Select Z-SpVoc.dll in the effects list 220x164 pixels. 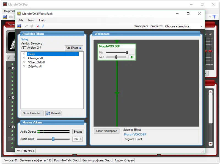point(35,66)
